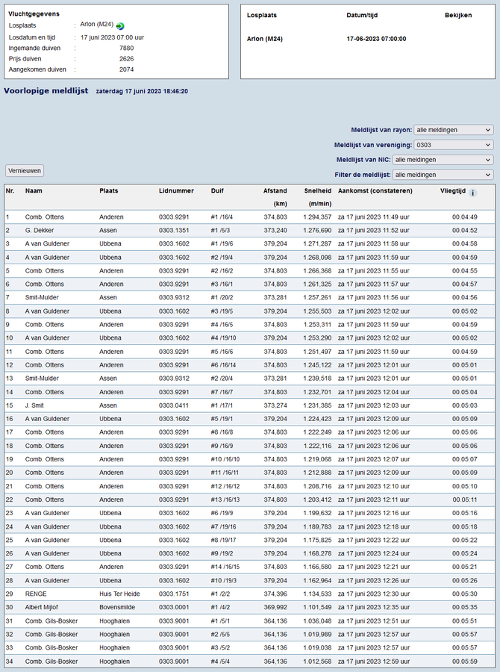Click membership number 0303.1751
500x672 pixels.
(174, 594)
